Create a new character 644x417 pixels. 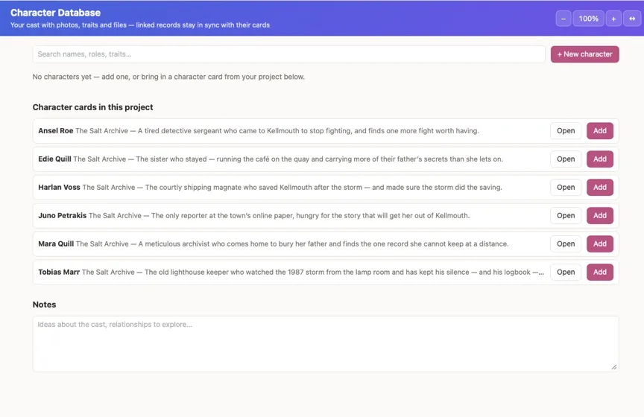pos(584,54)
